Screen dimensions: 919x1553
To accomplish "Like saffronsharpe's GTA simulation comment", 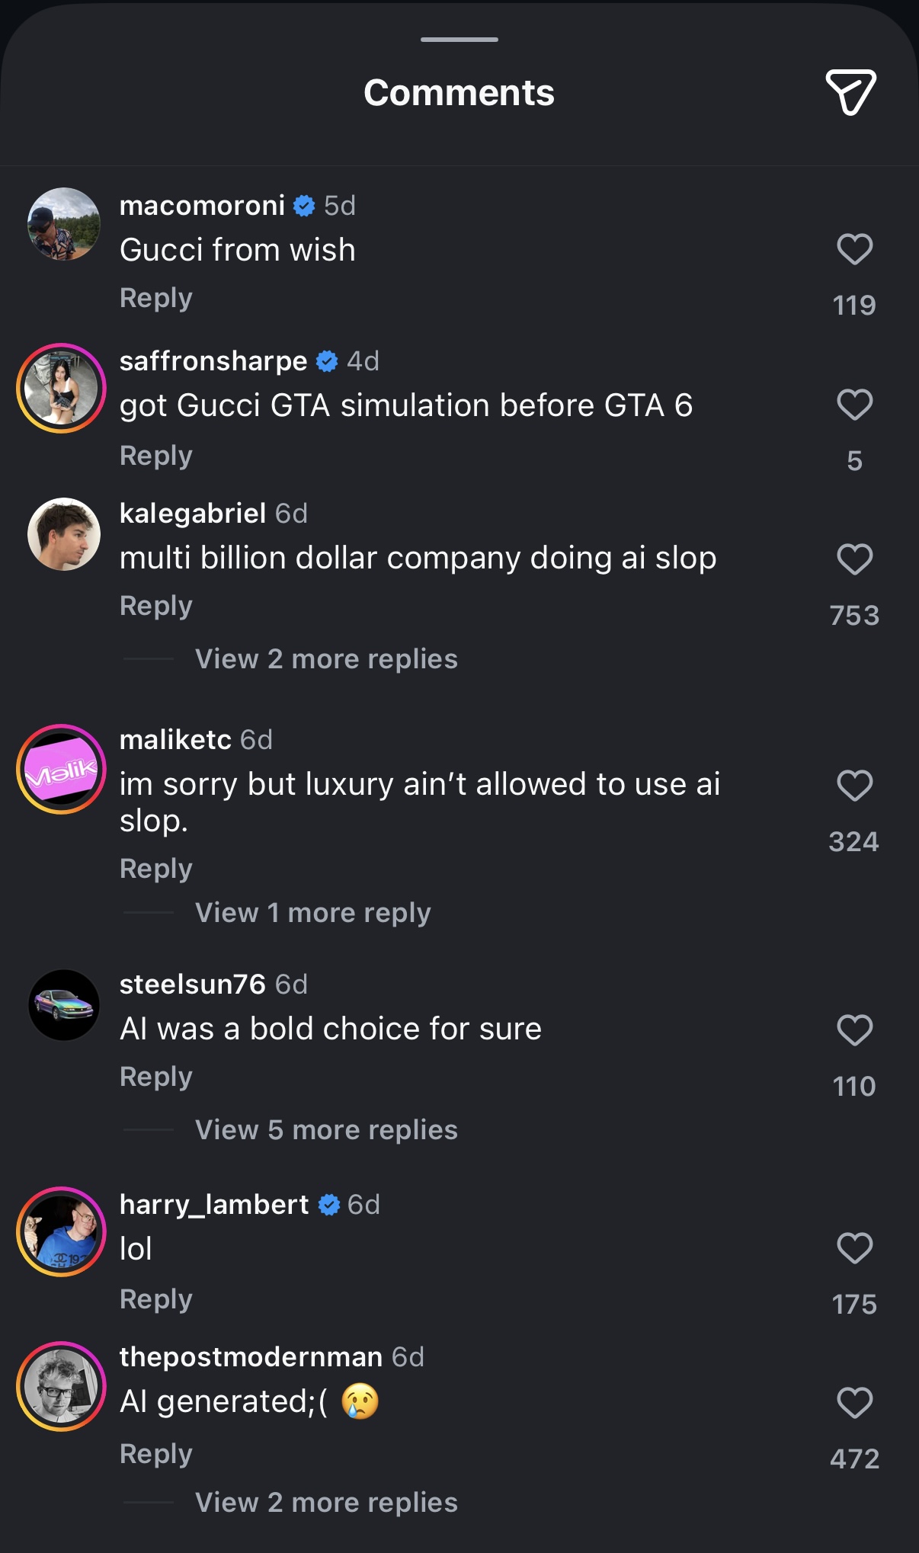I will click(854, 405).
